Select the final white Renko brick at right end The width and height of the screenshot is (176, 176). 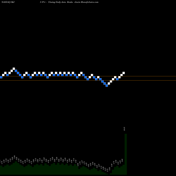[124, 73]
